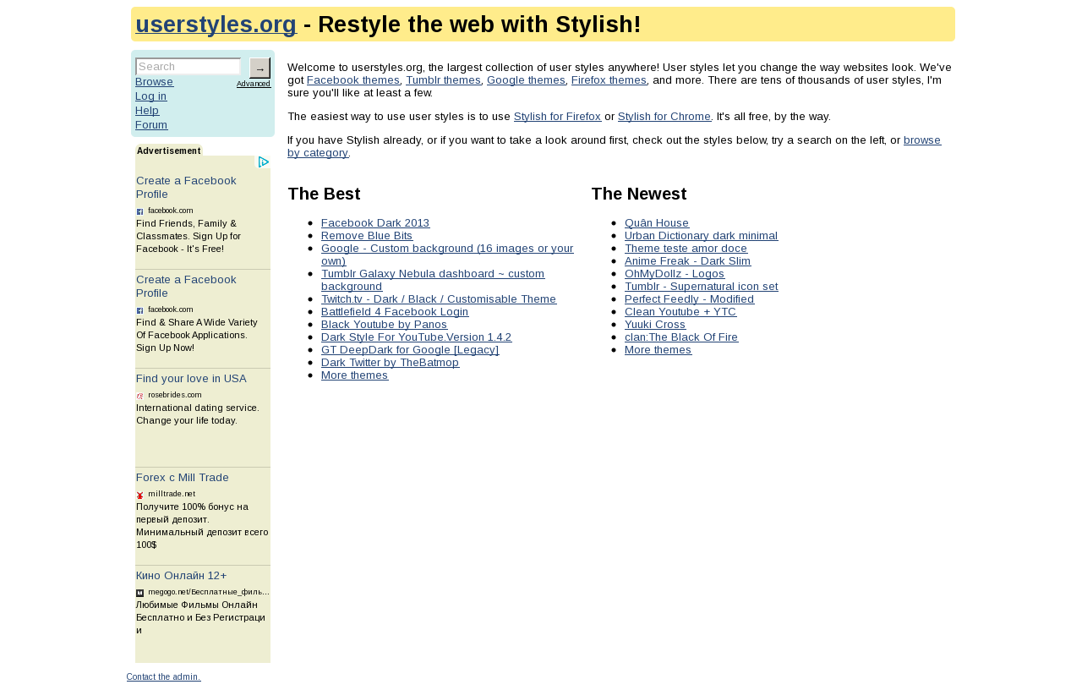Click the megogo.net favicon icon
This screenshot has height=690, width=1082.
(x=140, y=593)
